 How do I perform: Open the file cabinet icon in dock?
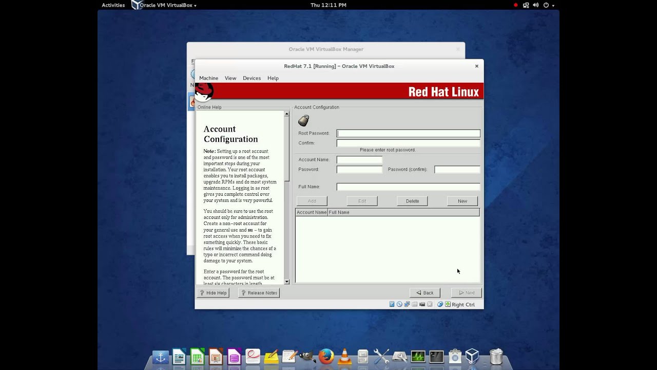pos(363,357)
